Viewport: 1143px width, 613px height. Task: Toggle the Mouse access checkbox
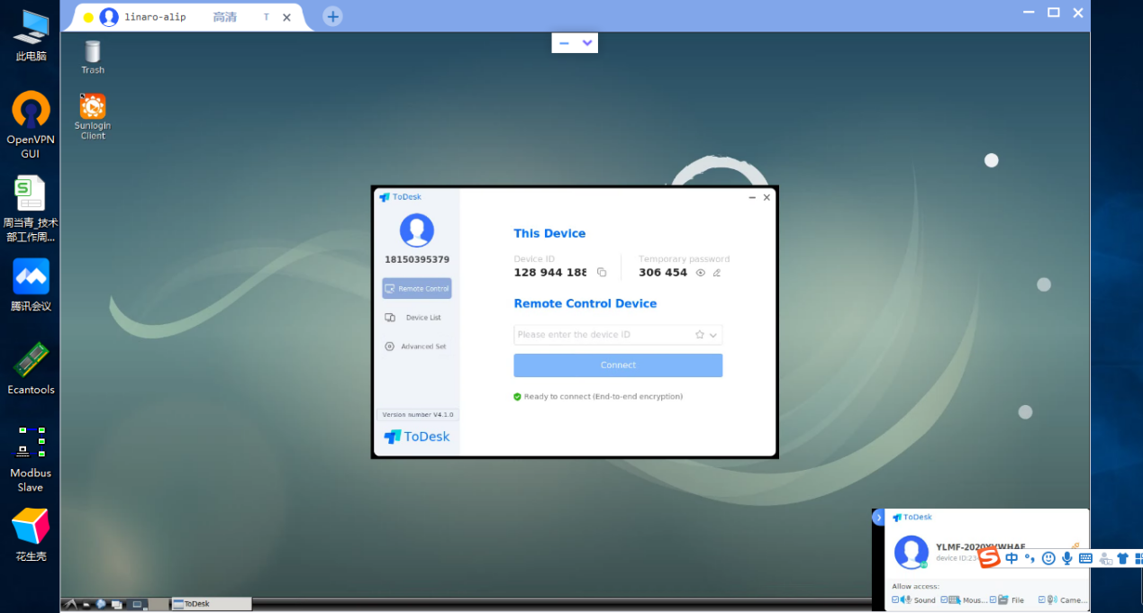point(944,599)
